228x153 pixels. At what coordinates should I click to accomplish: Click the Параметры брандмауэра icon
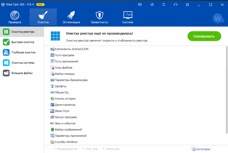point(52,80)
